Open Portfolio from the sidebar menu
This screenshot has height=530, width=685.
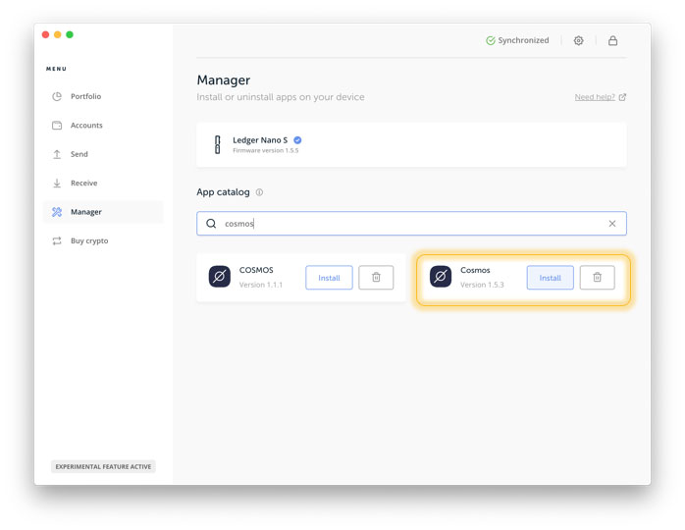pyautogui.click(x=85, y=96)
